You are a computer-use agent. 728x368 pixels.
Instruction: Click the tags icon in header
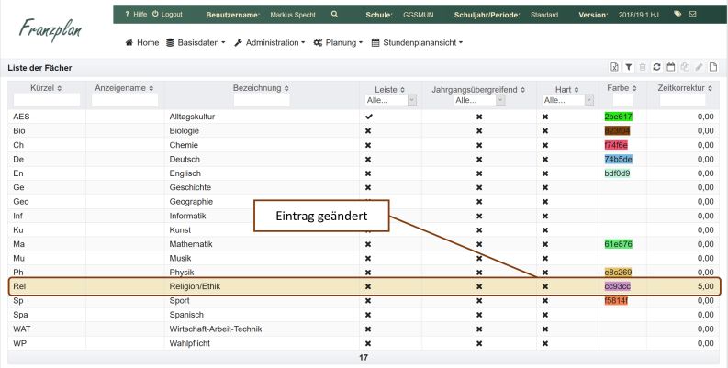coord(678,15)
